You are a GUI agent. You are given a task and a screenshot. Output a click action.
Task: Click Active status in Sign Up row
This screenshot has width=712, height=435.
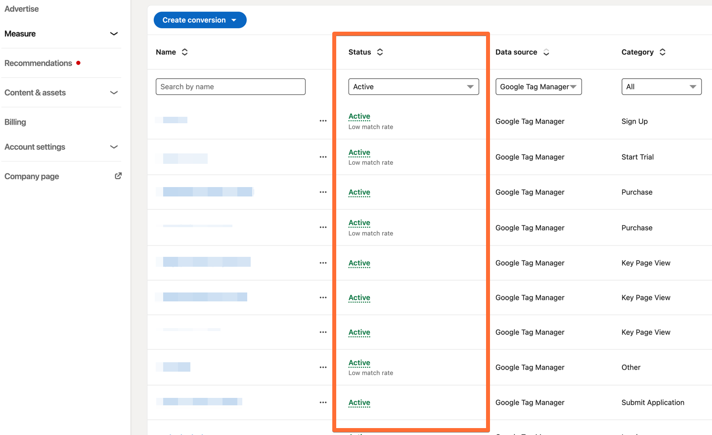pos(359,116)
